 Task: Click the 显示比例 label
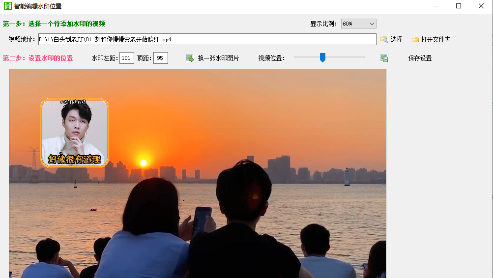[x=323, y=24]
